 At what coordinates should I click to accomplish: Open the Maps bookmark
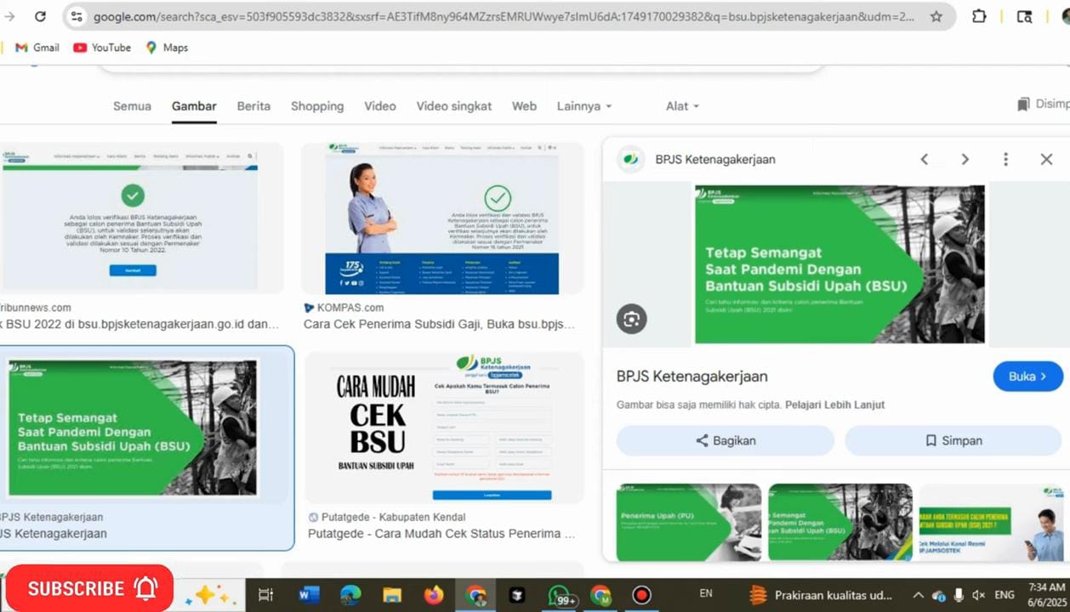(167, 48)
